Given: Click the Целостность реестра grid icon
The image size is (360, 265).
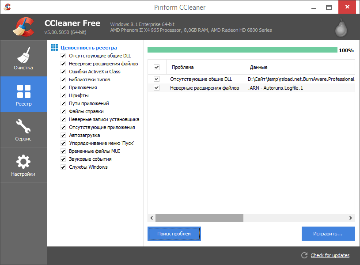Looking at the screenshot, I should [x=54, y=47].
